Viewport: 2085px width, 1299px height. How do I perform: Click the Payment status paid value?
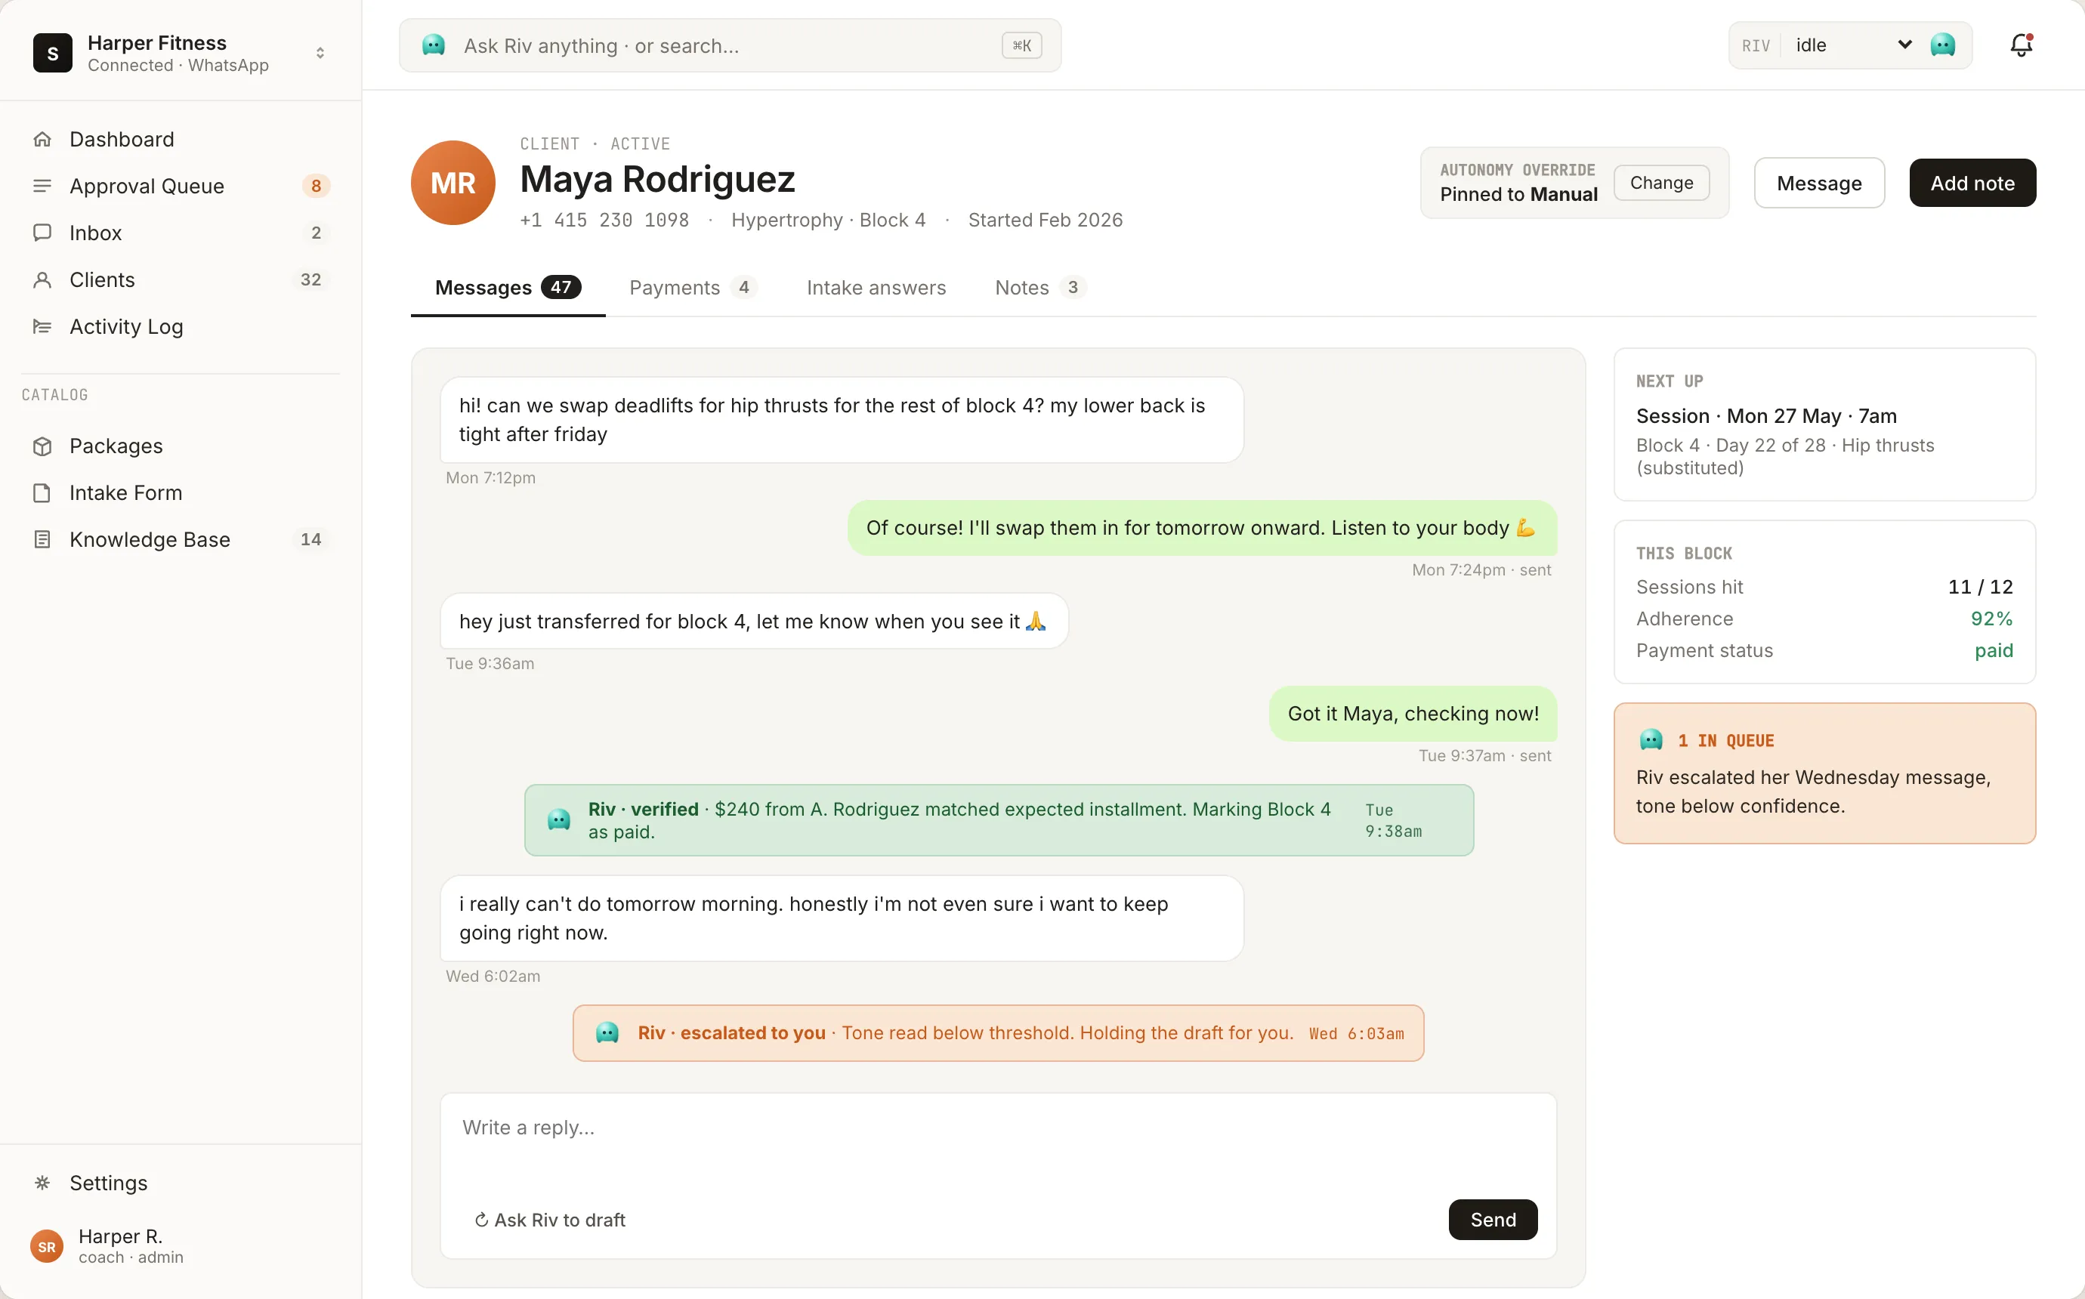(x=1993, y=650)
